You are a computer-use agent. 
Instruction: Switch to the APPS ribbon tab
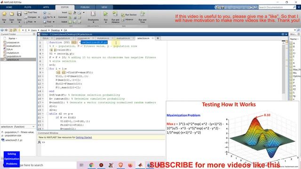click(x=46, y=8)
